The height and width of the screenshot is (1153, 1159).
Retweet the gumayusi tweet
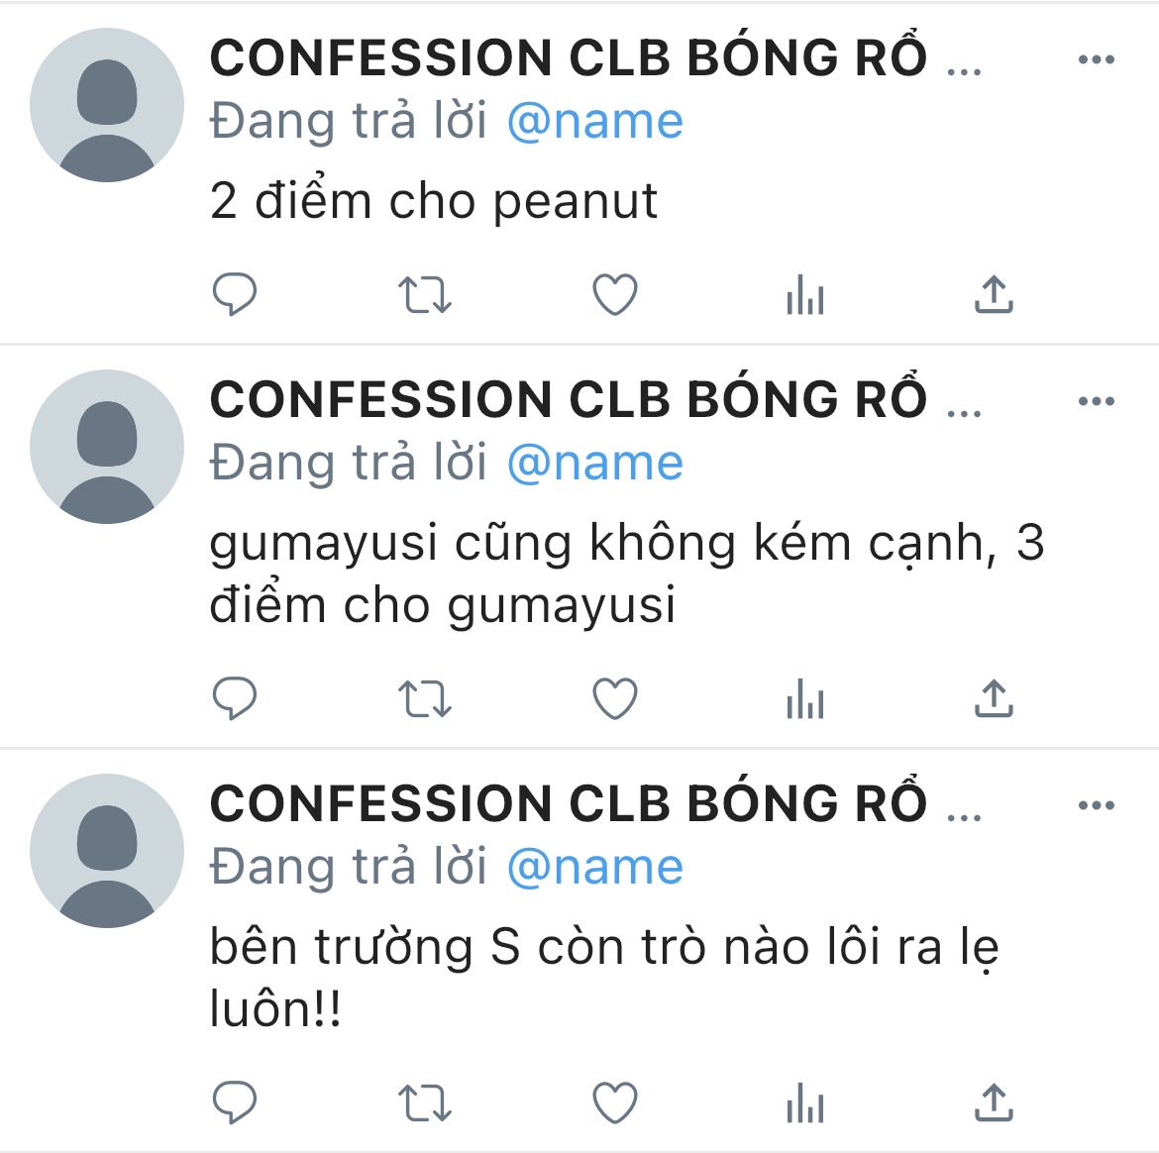pyautogui.click(x=424, y=698)
